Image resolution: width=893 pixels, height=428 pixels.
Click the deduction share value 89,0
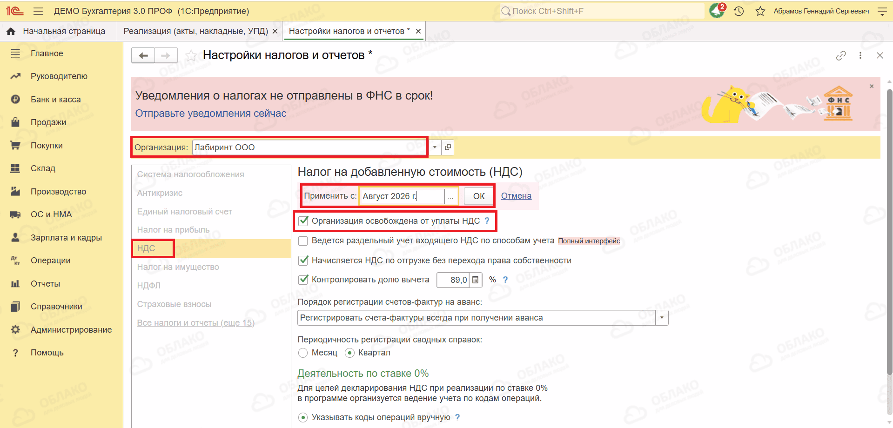[x=453, y=280]
